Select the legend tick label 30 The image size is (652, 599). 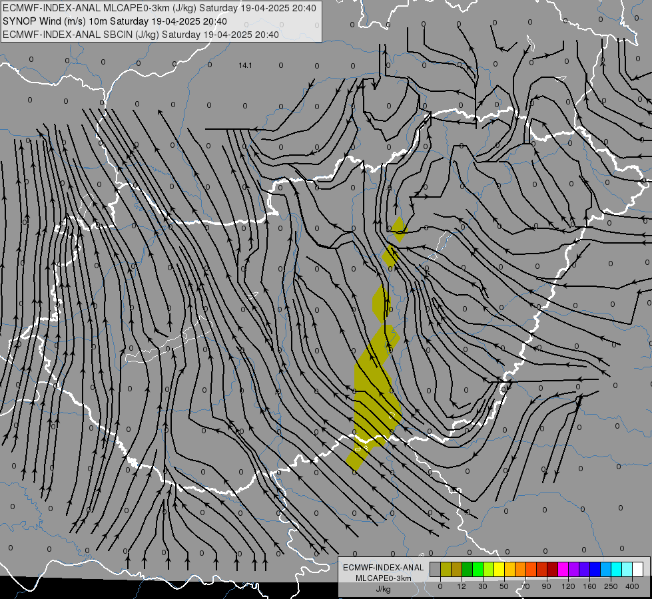pyautogui.click(x=482, y=586)
